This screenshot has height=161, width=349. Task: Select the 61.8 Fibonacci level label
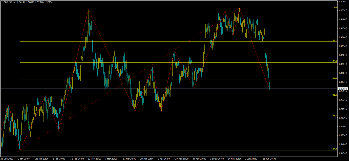[x=335, y=95]
